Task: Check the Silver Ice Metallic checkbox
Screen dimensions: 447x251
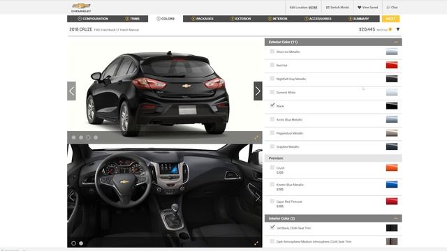Action: (x=272, y=52)
